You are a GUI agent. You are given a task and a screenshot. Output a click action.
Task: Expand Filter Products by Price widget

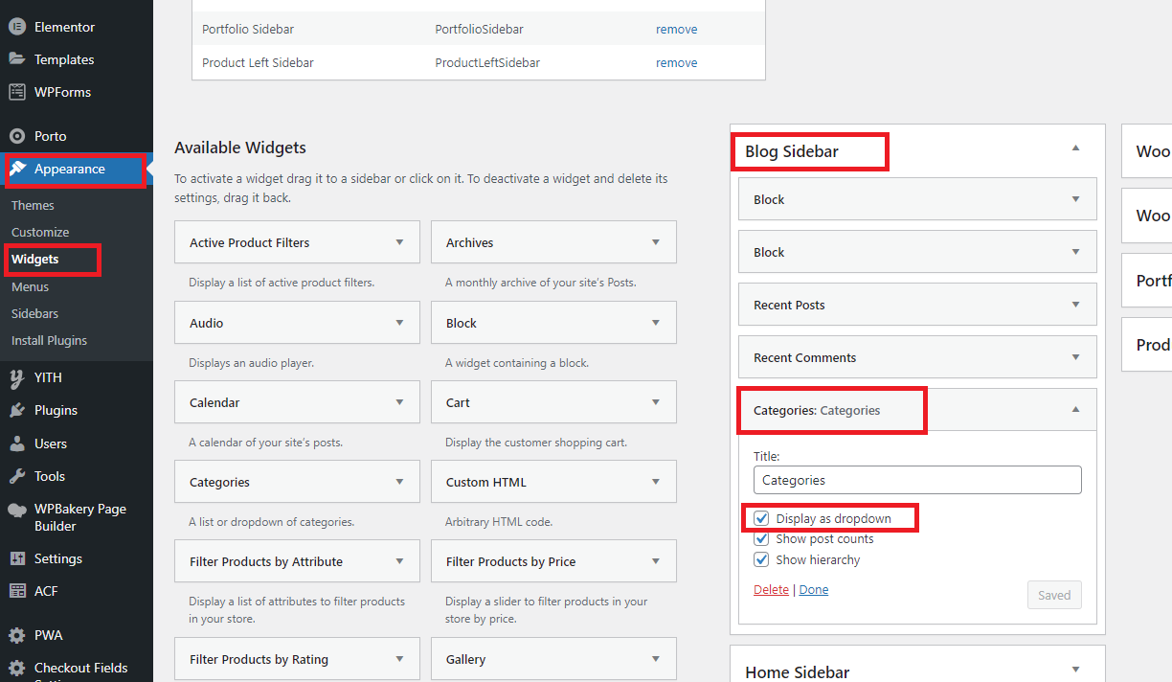(656, 561)
